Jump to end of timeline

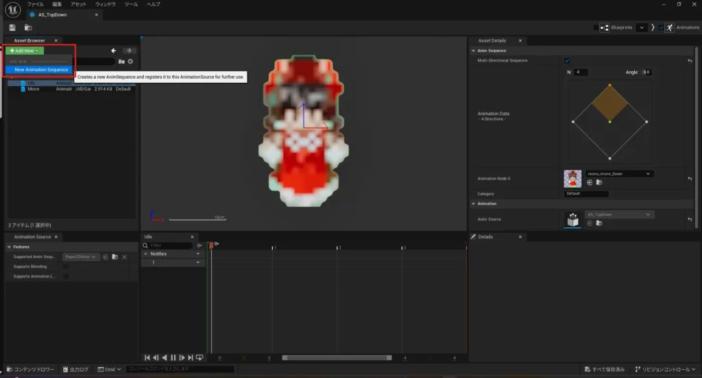pos(191,358)
